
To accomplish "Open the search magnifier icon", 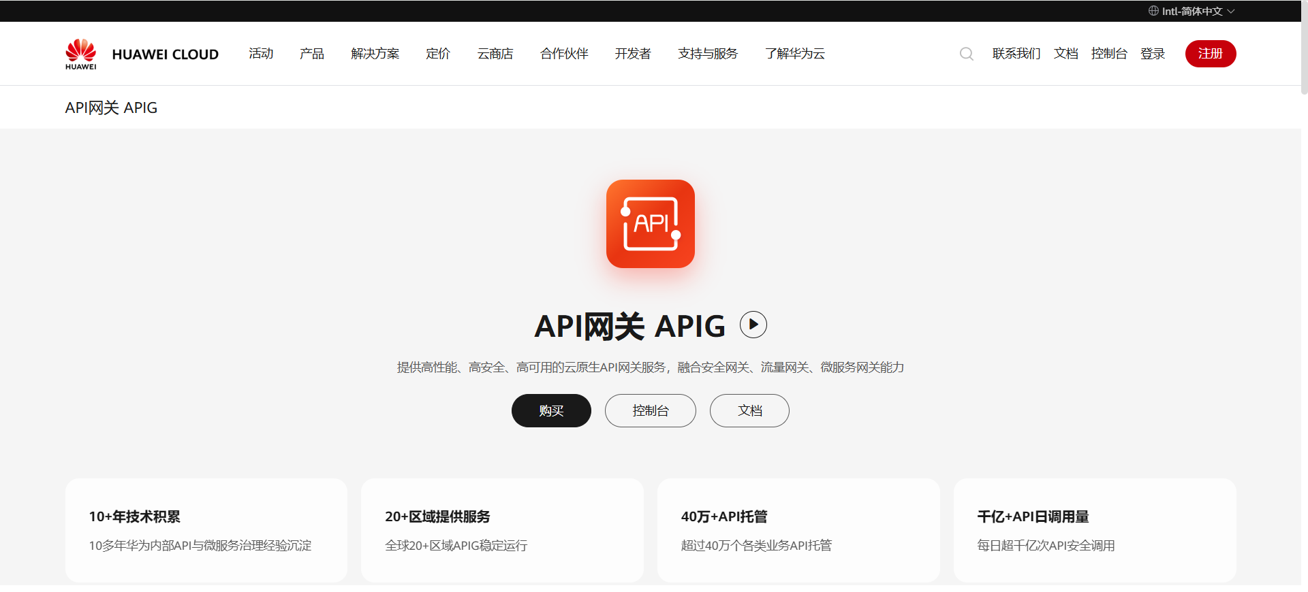I will pos(966,54).
